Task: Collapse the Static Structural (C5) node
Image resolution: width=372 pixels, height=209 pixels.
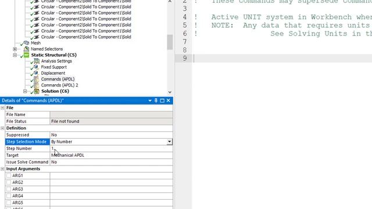Action: (x=15, y=55)
